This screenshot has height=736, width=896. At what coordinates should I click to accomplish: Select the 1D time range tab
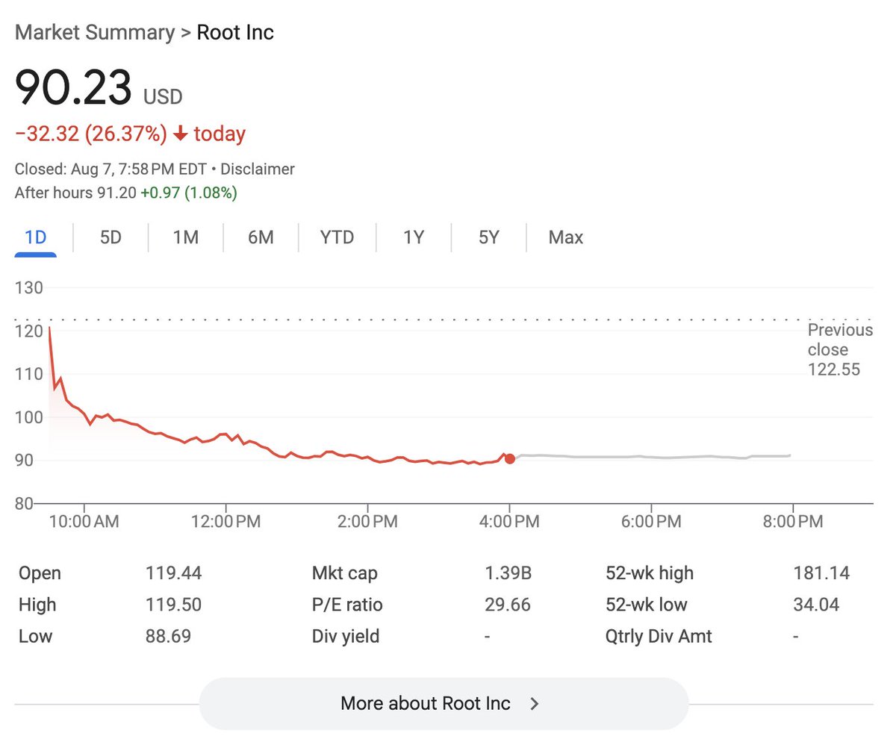[x=35, y=238]
